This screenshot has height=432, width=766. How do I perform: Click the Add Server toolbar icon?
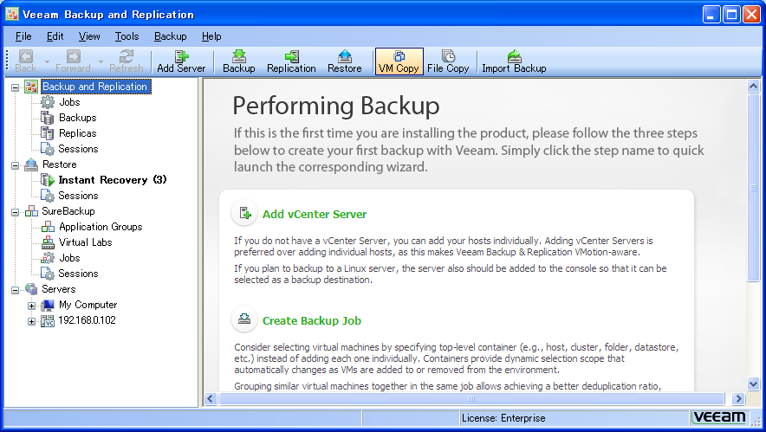[x=181, y=61]
